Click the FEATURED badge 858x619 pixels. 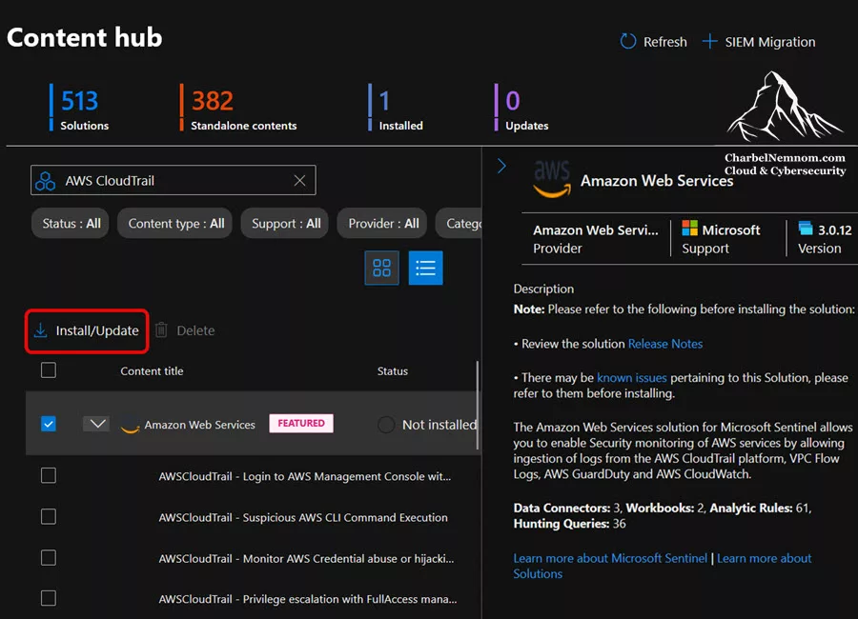[x=301, y=423]
